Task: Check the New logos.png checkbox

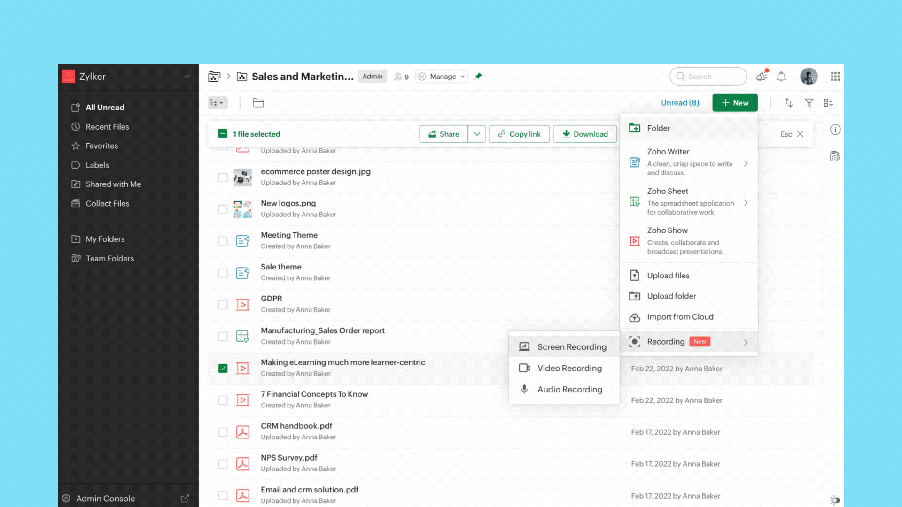Action: tap(223, 209)
